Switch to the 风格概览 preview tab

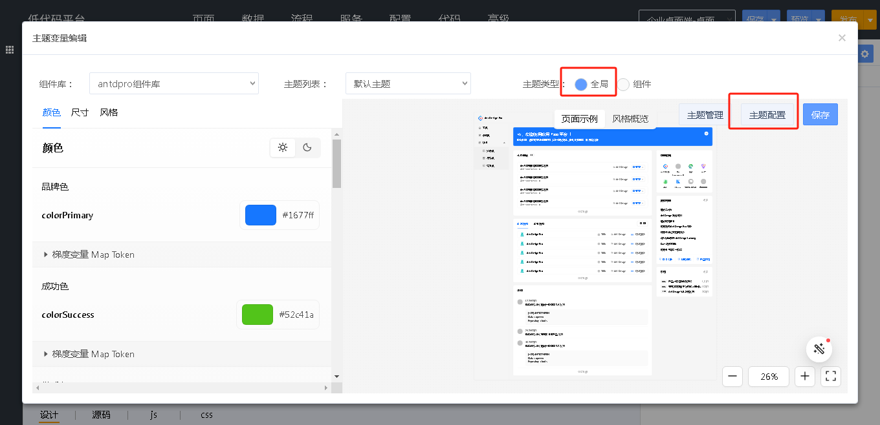pyautogui.click(x=630, y=119)
